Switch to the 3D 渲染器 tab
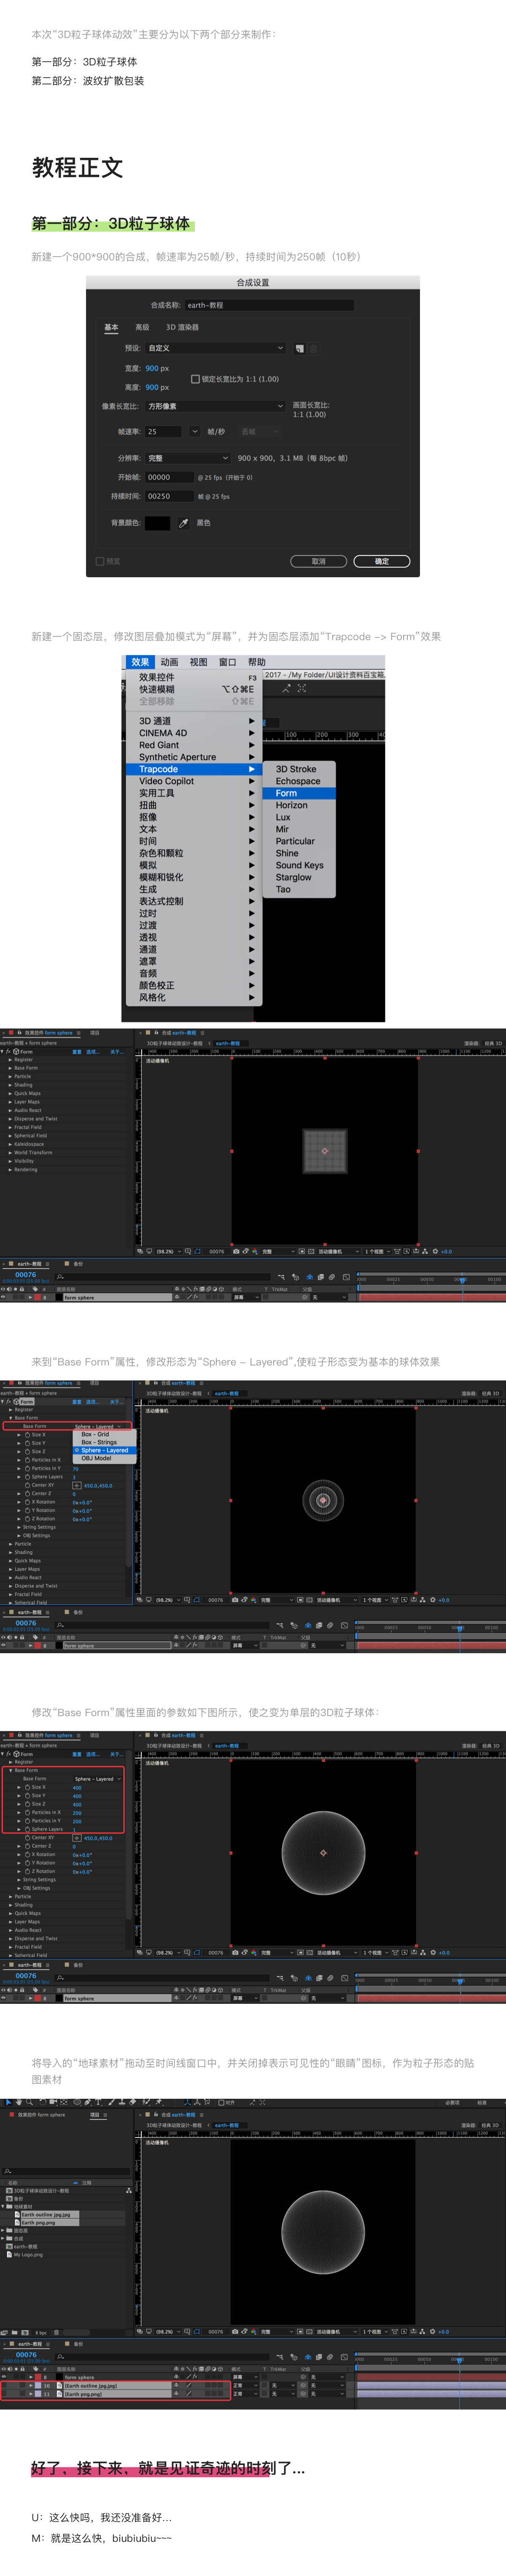 (x=182, y=327)
